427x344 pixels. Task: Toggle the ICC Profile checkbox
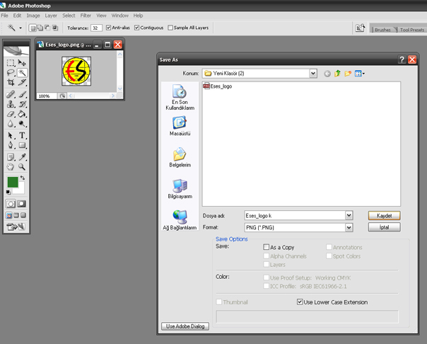[x=266, y=286]
